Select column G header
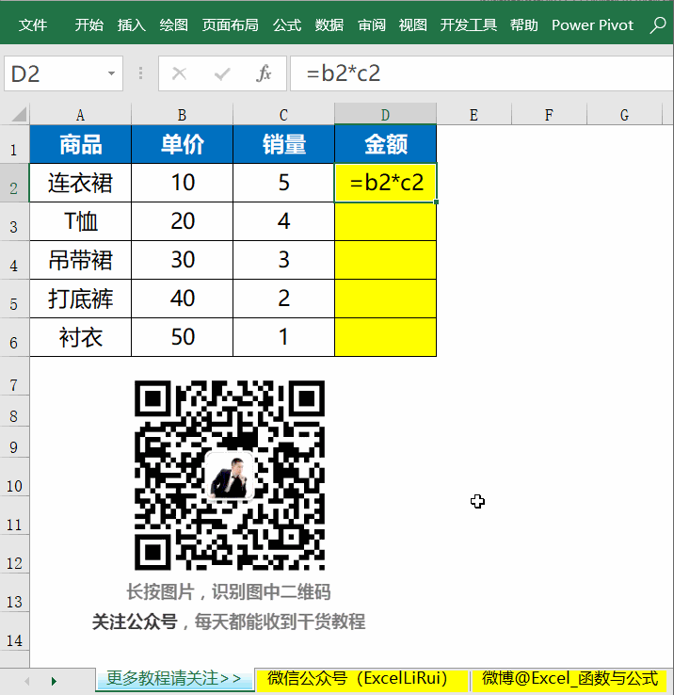The height and width of the screenshot is (695, 674). point(624,115)
